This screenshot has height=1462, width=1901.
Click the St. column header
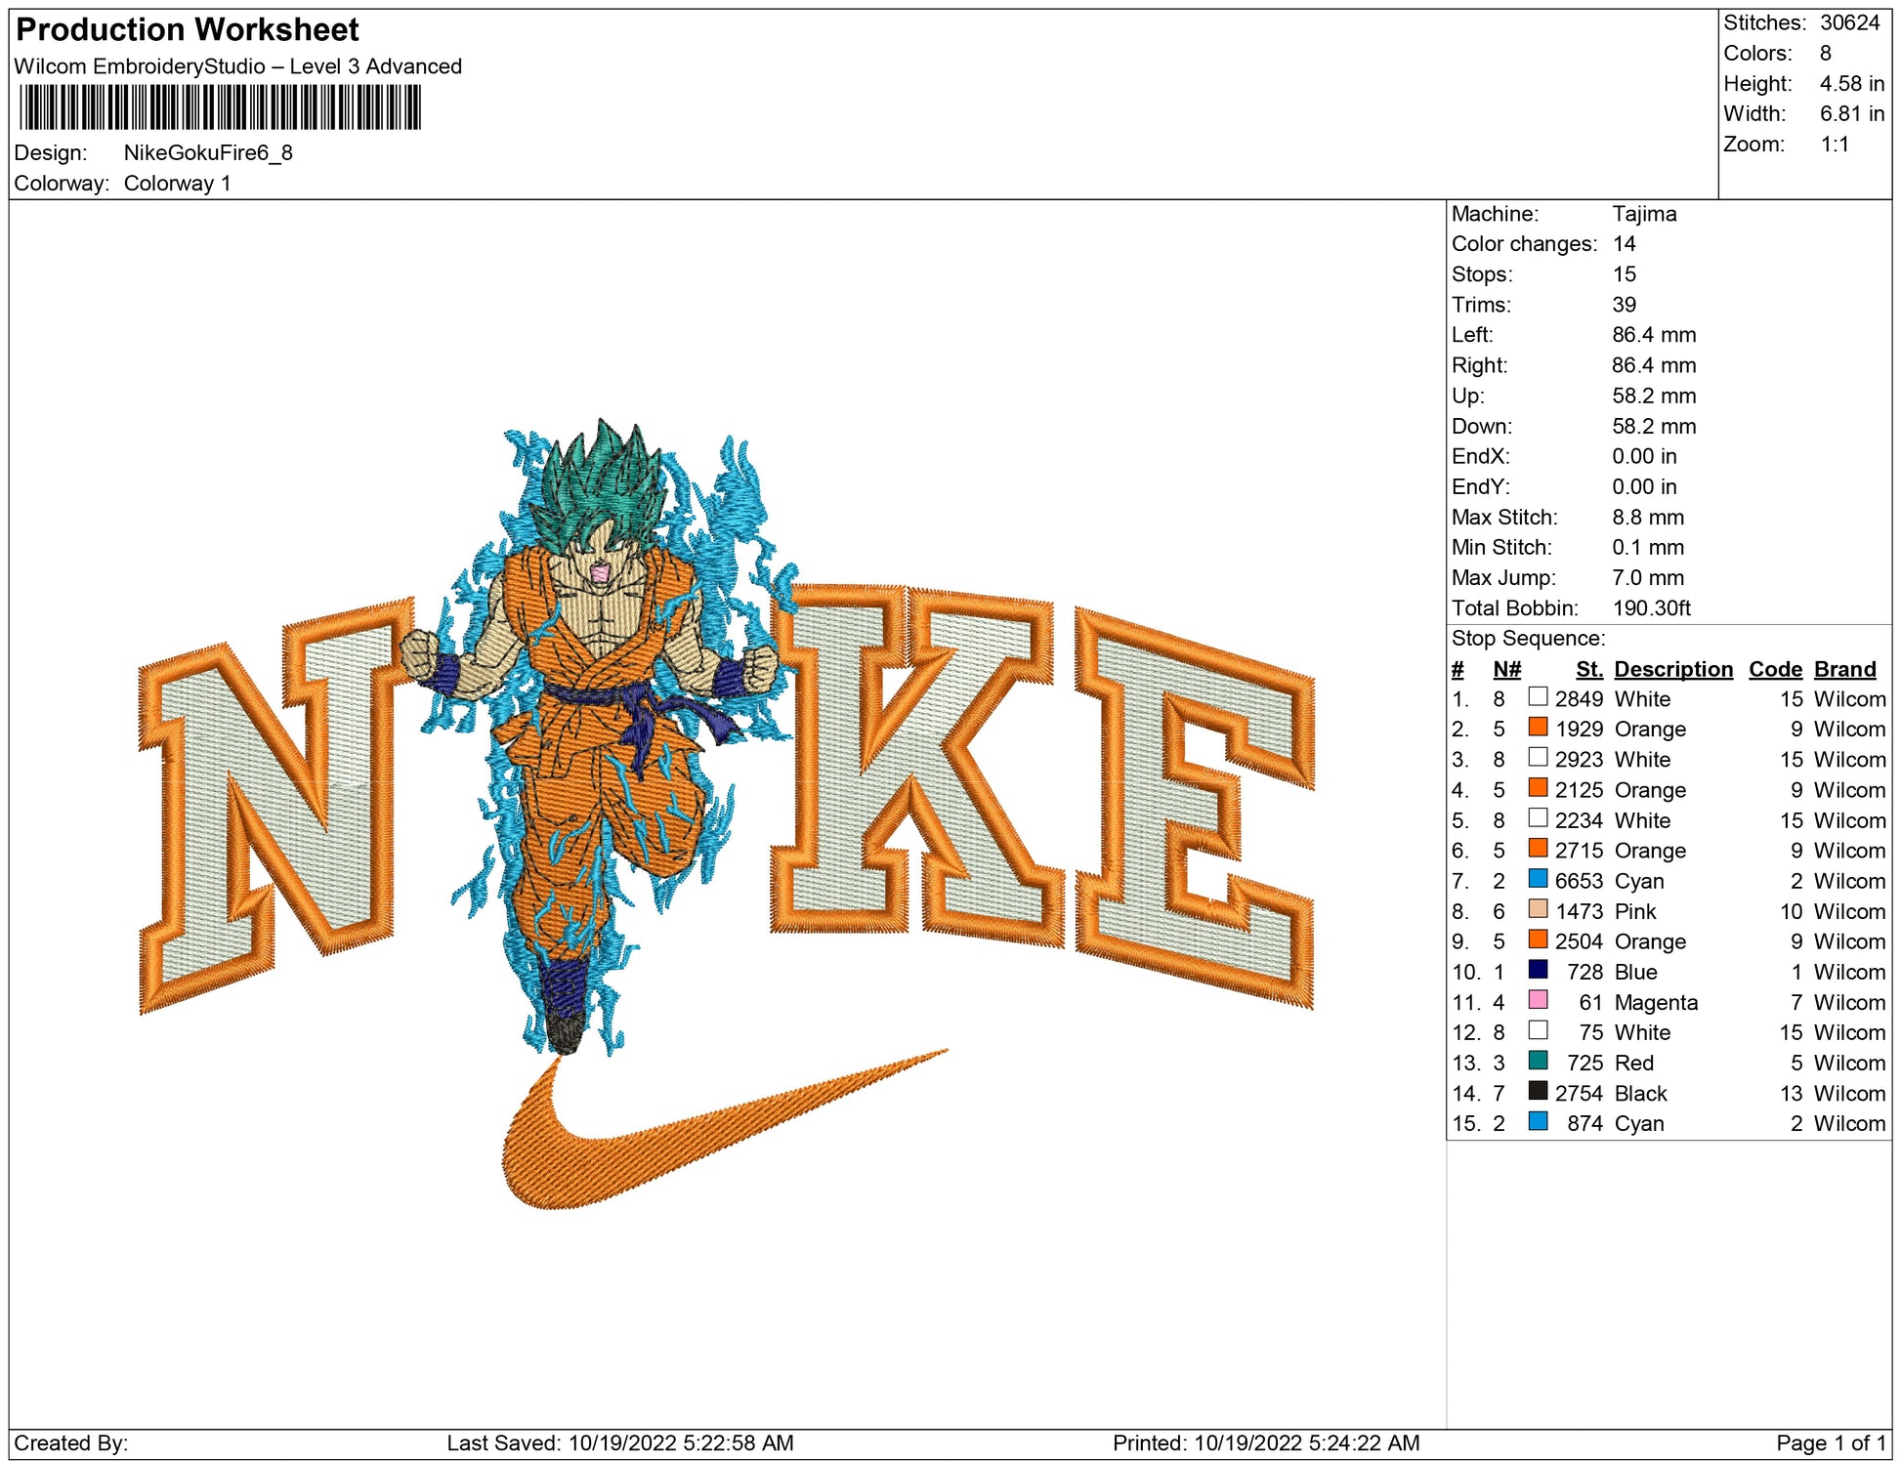(1588, 669)
